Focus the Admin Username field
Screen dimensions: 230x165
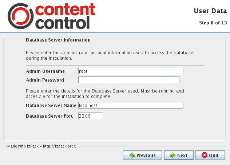(x=131, y=71)
